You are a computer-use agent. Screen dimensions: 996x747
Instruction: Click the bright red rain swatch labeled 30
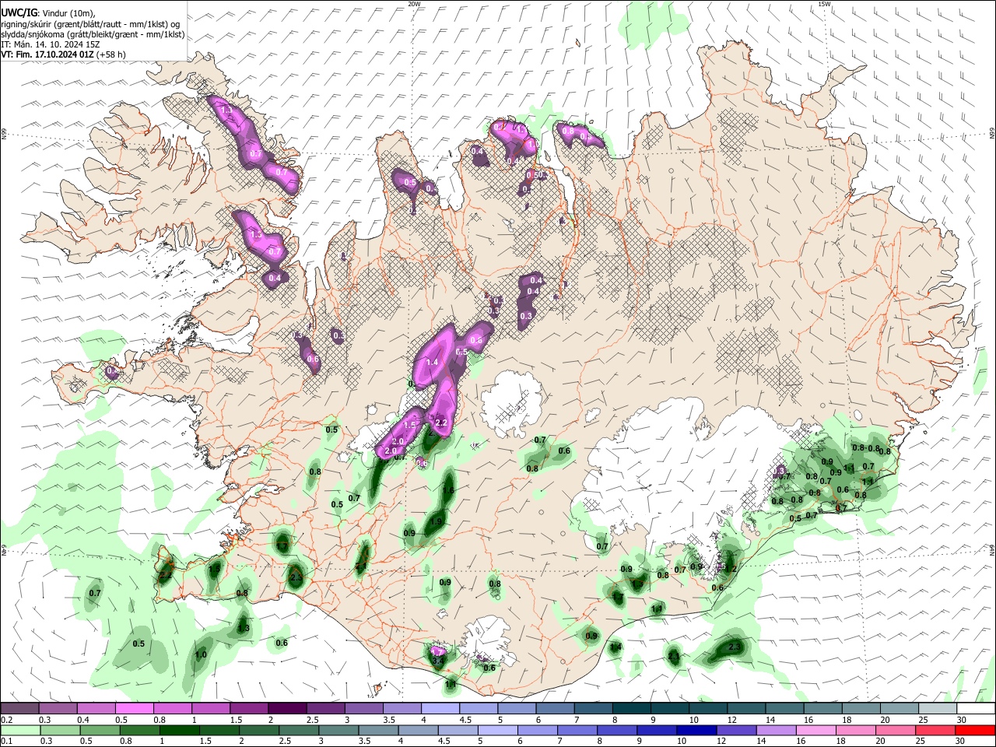click(976, 730)
